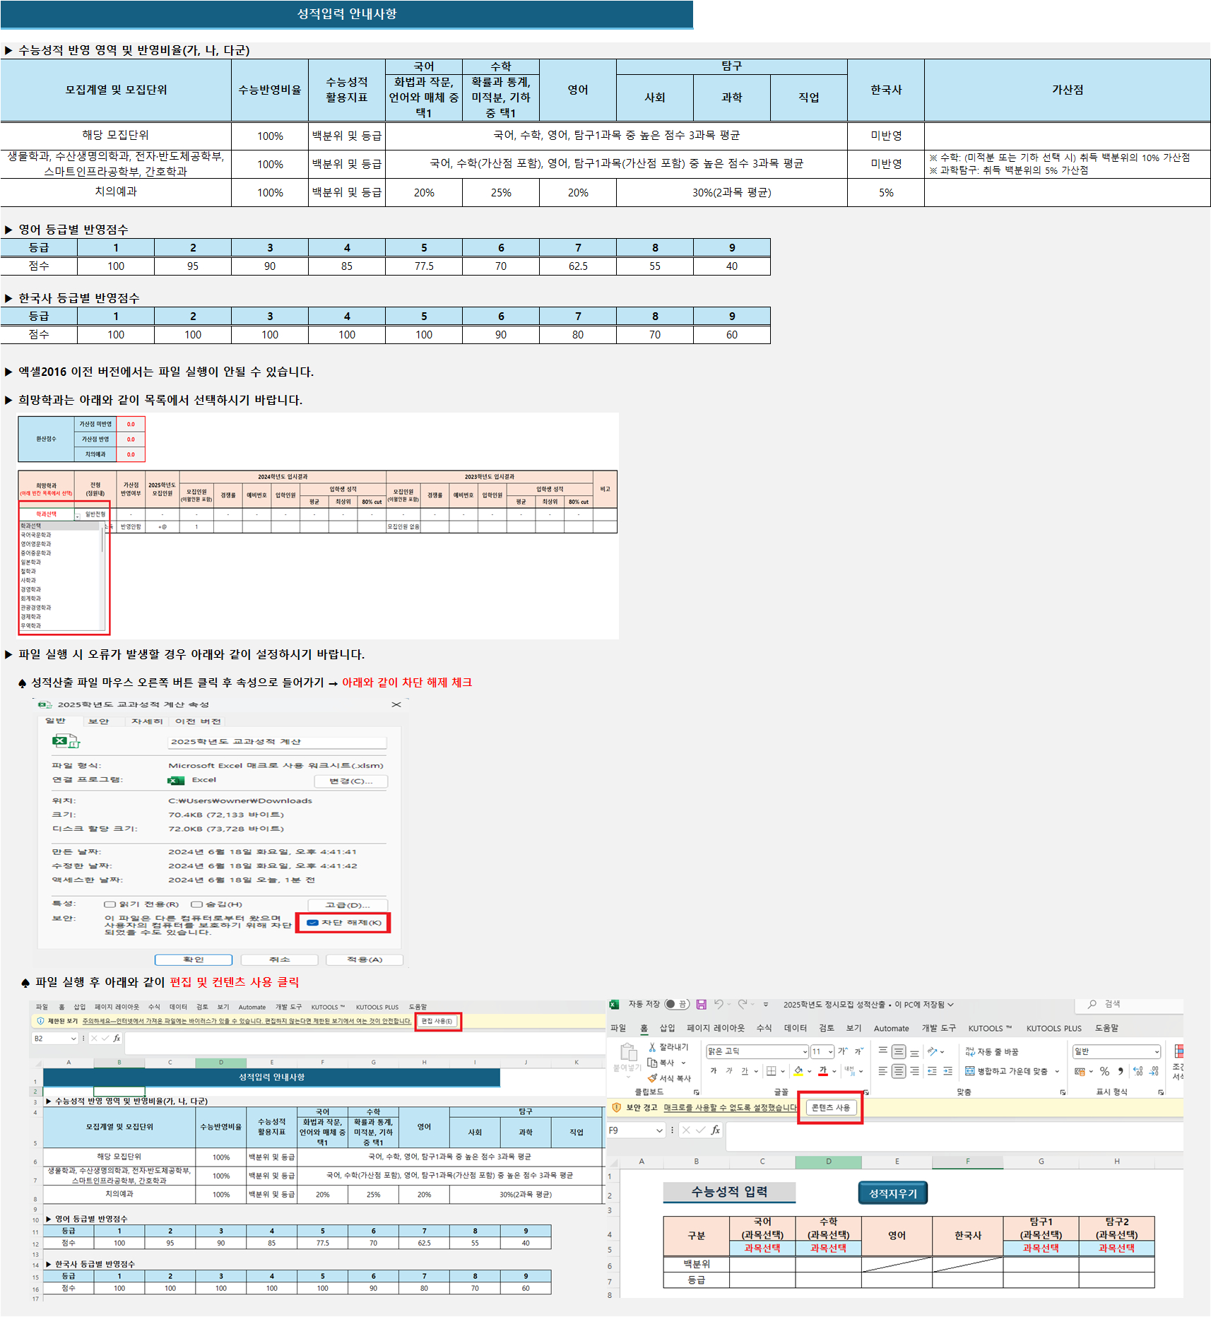The width and height of the screenshot is (1211, 1317).
Task: Open the 삽입 ribbon tab
Action: (667, 1028)
